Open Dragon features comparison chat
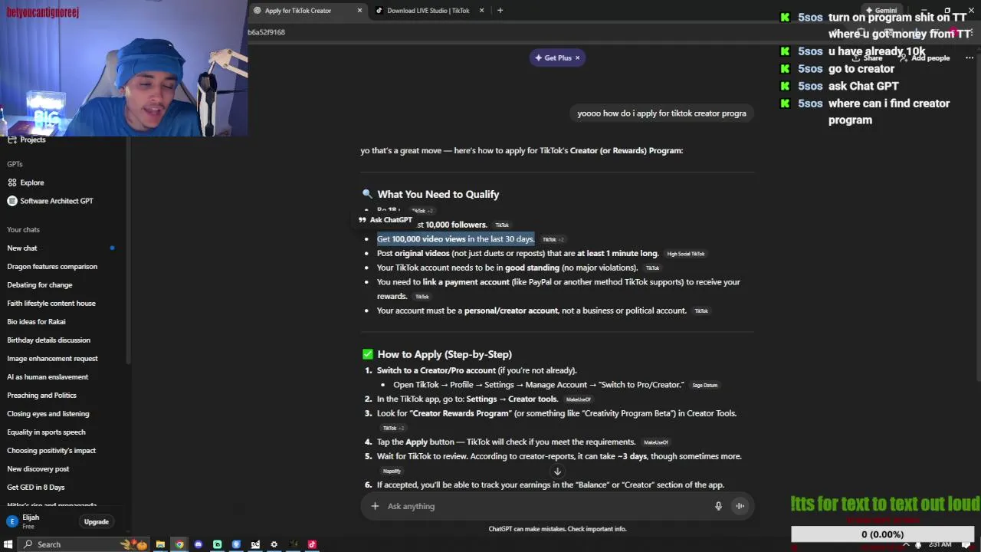This screenshot has width=981, height=552. (x=52, y=267)
